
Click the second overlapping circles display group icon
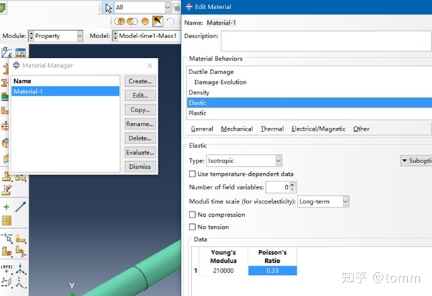(132, 21)
